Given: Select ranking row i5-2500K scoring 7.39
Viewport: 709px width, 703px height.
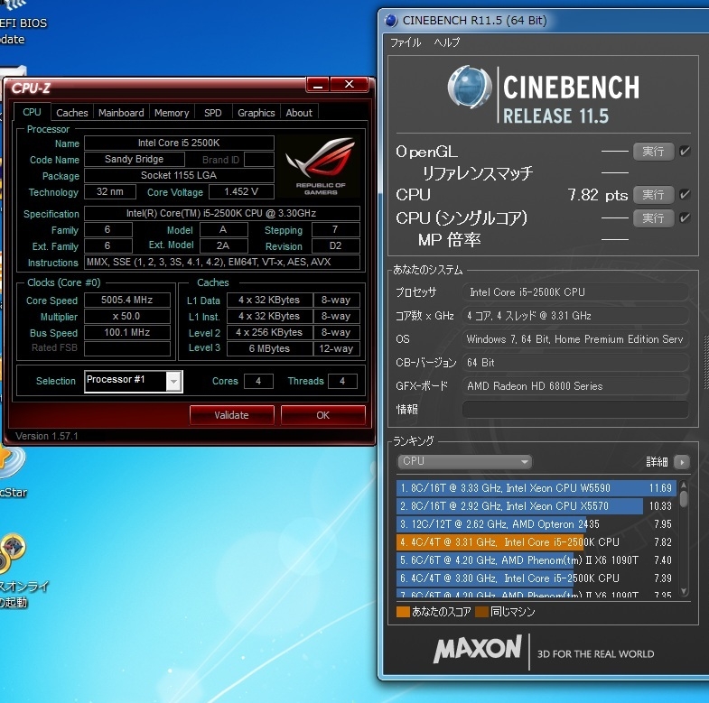Looking at the screenshot, I should click(536, 578).
